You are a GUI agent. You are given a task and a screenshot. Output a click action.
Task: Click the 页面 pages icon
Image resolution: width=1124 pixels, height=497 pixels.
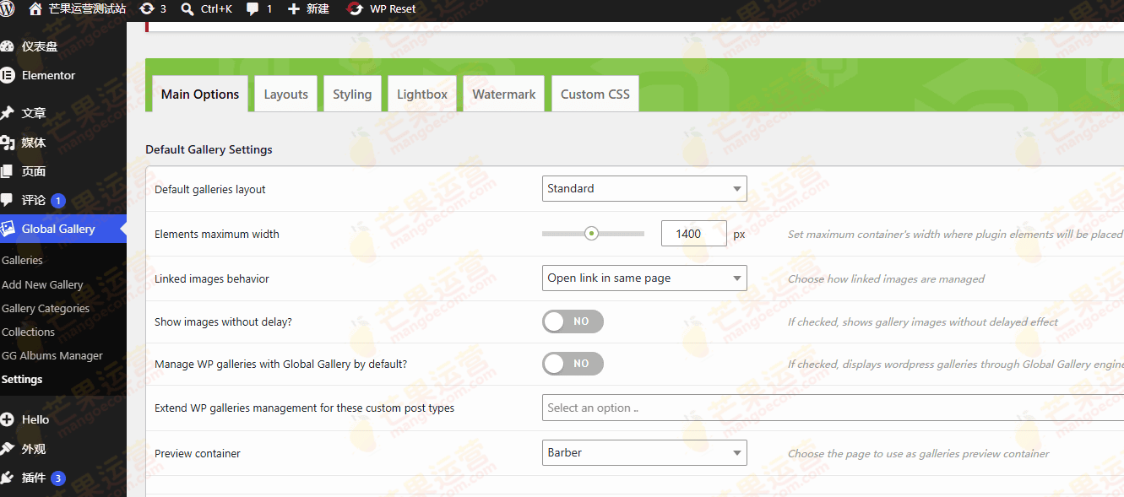point(8,171)
